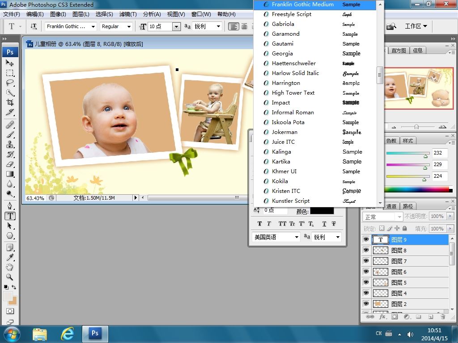Toggle faux bold in Character panel
The height and width of the screenshot is (343, 458).
259,224
